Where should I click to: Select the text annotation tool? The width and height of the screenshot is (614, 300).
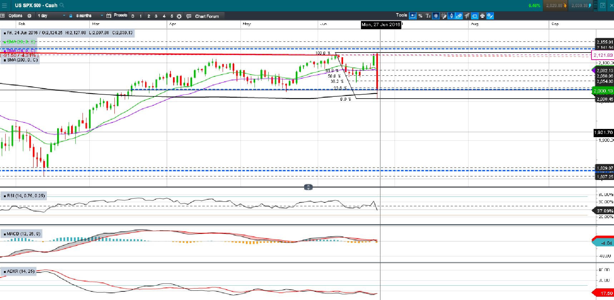click(x=428, y=16)
